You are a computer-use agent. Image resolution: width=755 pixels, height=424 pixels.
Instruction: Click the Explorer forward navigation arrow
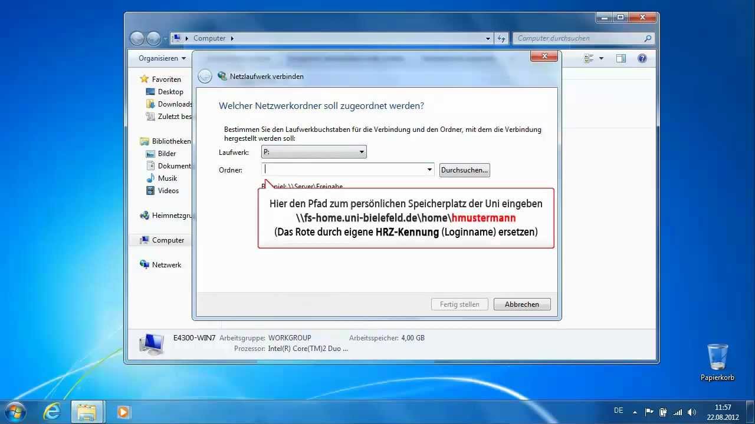pos(153,38)
